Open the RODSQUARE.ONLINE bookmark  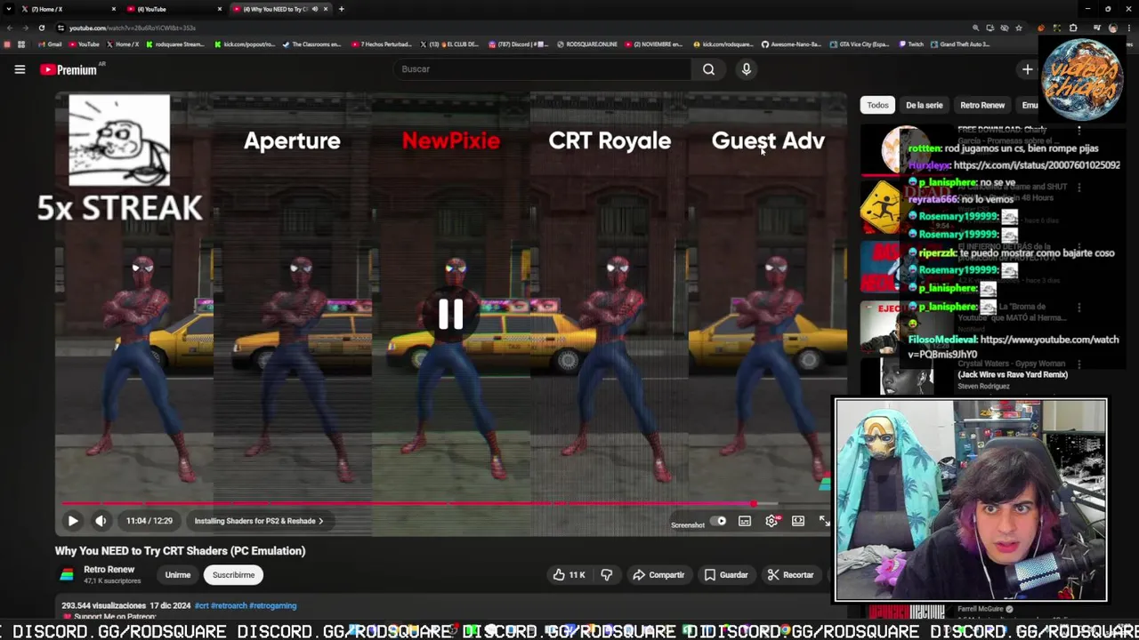tap(587, 44)
